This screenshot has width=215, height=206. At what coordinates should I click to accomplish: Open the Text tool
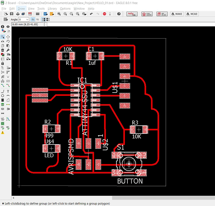8,92
